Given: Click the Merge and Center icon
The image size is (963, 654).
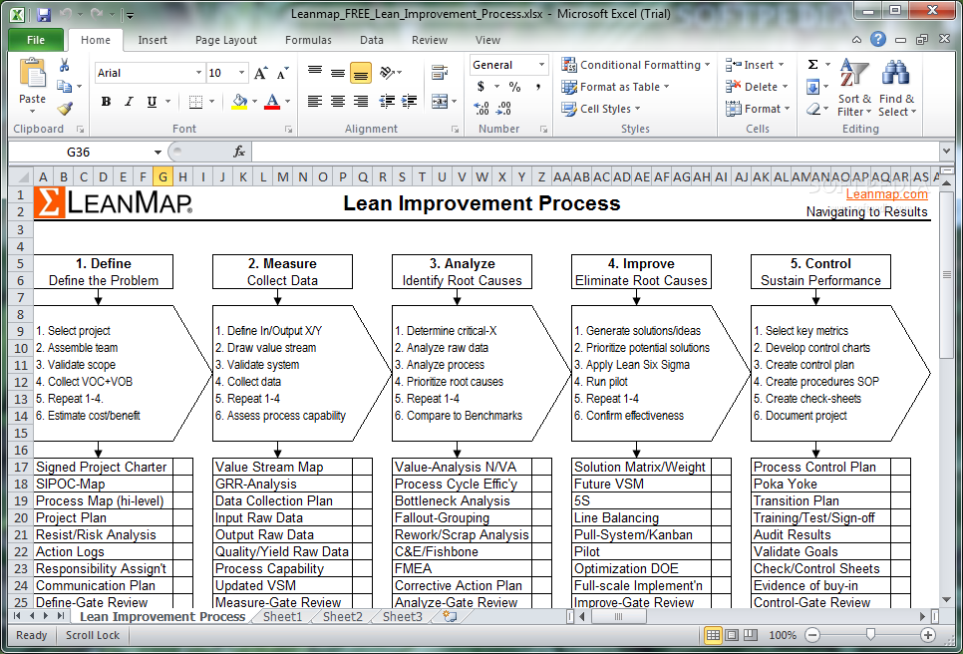Looking at the screenshot, I should point(440,102).
